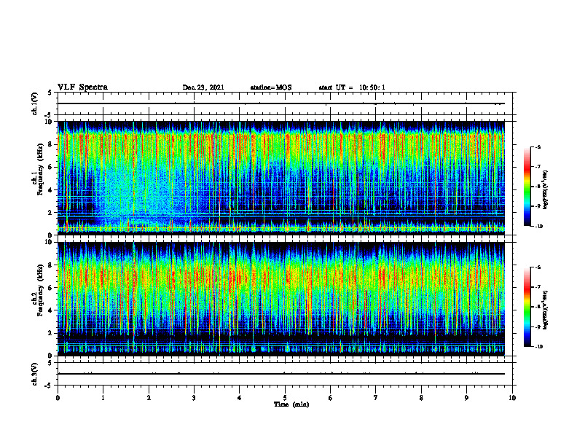Click the ch.1 spectrogram panel
This screenshot has width=577, height=446.
281,178
